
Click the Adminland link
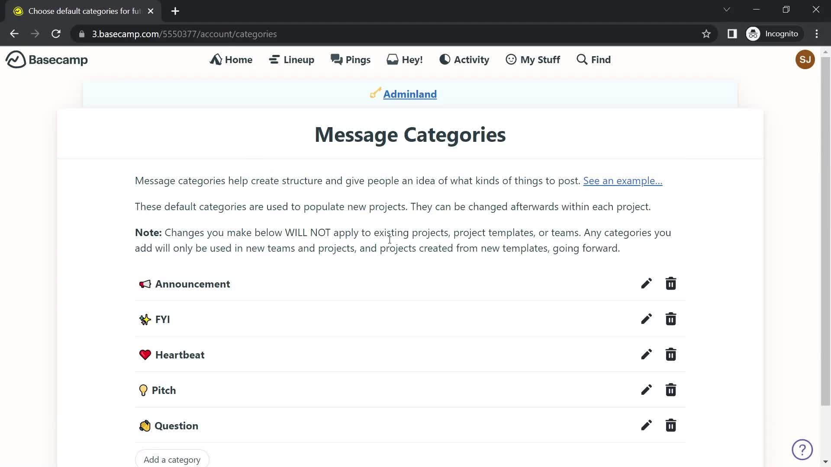[410, 93]
